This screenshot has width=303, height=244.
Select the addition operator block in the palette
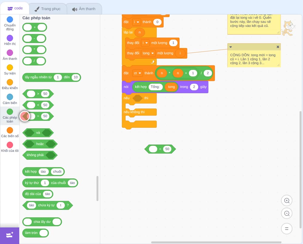(35, 27)
